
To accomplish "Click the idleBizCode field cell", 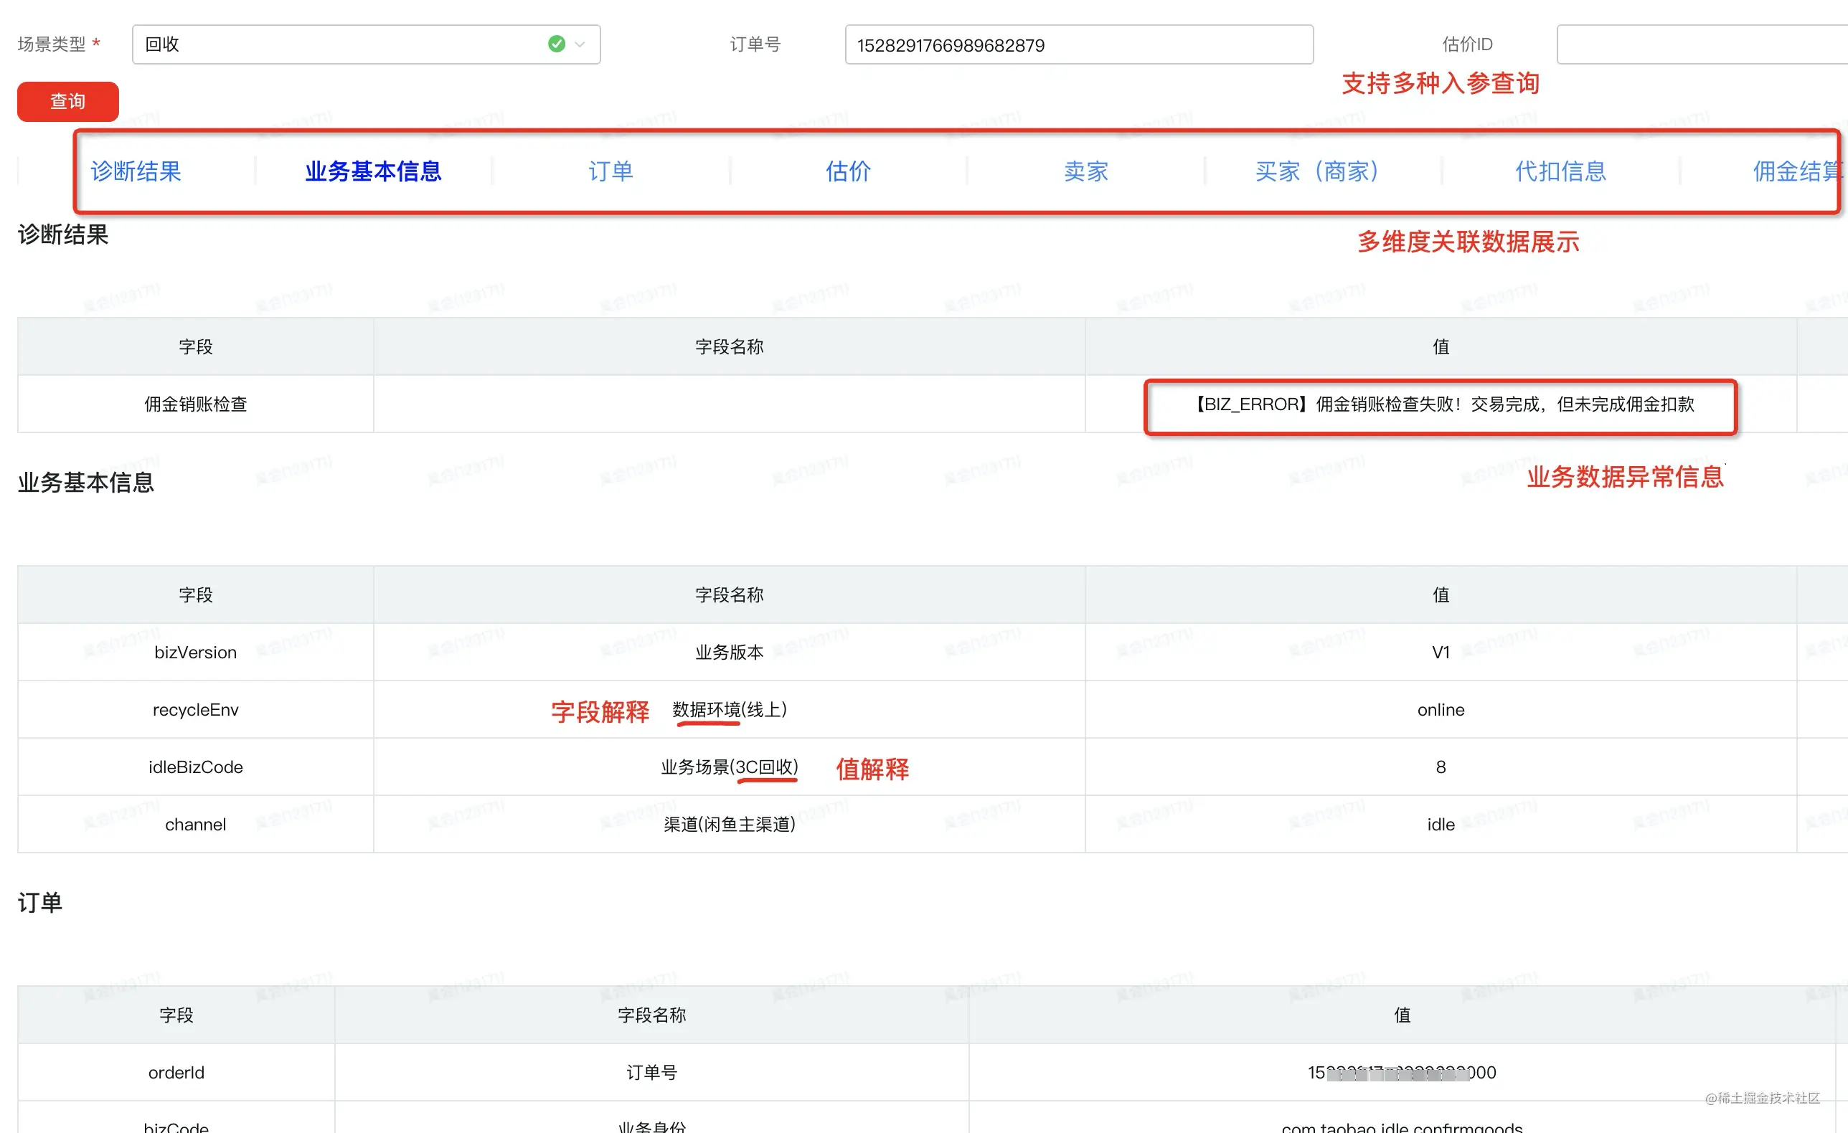I will tap(196, 767).
